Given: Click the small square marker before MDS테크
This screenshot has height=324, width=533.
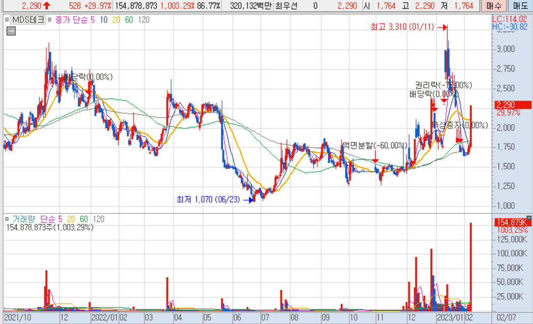Looking at the screenshot, I should coord(7,20).
